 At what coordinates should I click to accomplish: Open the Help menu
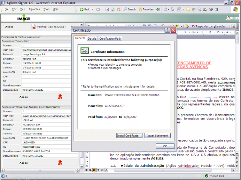tap(55, 9)
